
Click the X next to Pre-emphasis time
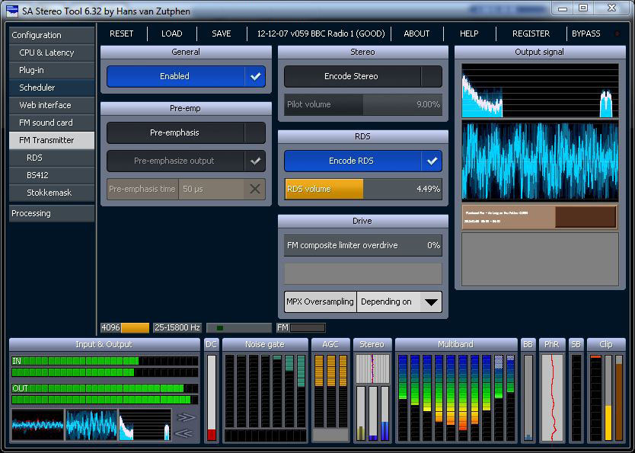coord(255,189)
